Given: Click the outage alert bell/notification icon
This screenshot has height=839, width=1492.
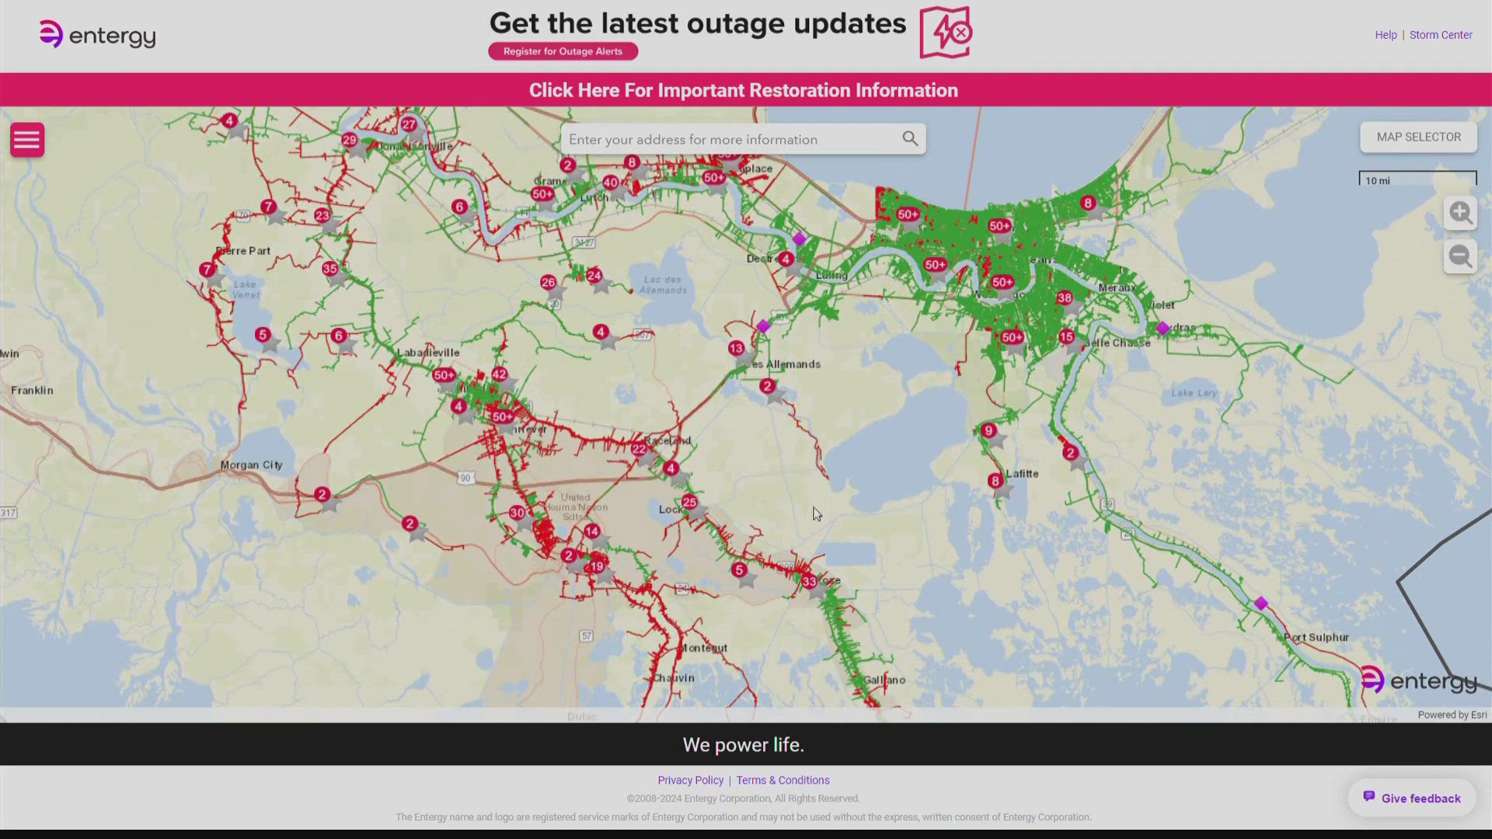Looking at the screenshot, I should click(944, 32).
